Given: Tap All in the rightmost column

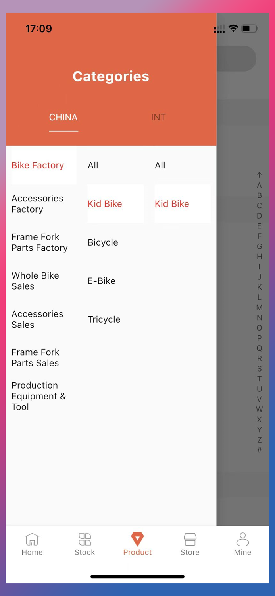Looking at the screenshot, I should coord(160,165).
